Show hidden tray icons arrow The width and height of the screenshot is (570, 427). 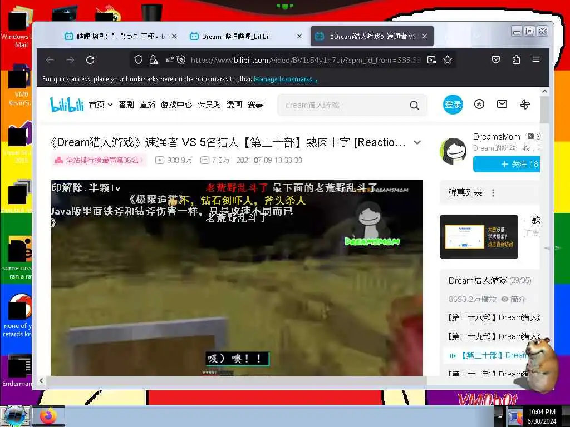(499, 416)
